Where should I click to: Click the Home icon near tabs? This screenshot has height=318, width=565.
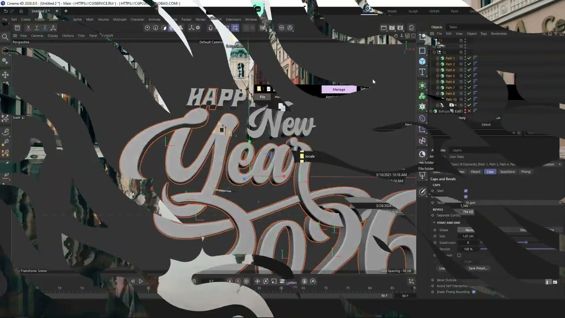[x=21, y=11]
